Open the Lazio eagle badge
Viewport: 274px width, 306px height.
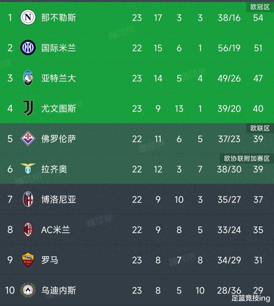[x=28, y=169]
